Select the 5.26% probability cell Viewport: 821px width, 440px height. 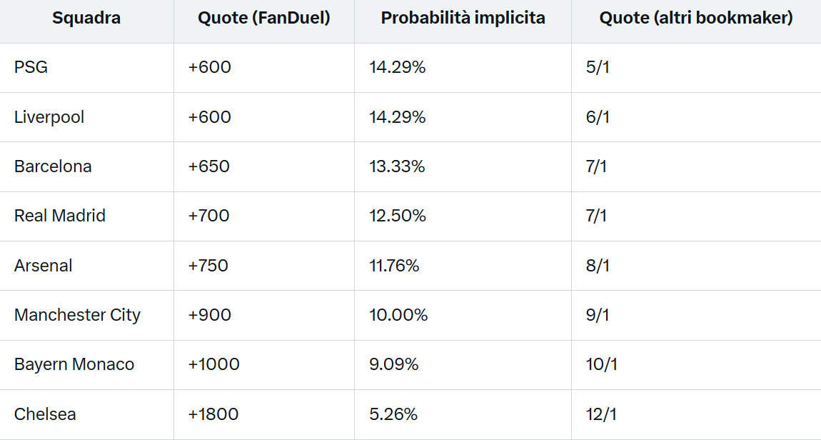tap(393, 414)
